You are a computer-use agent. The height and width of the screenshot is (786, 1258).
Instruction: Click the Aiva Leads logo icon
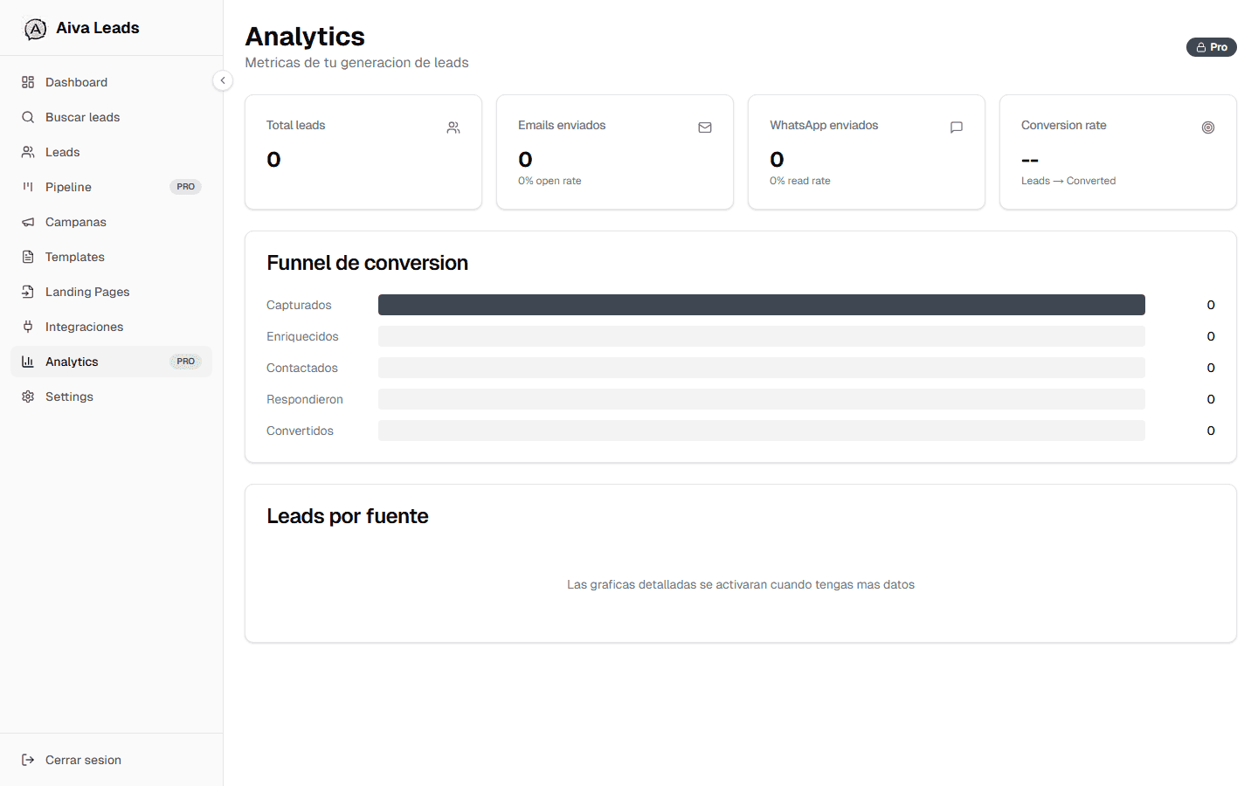coord(35,29)
